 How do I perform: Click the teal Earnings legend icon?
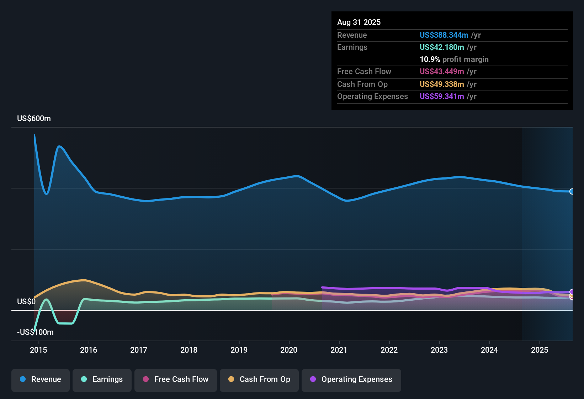84,380
